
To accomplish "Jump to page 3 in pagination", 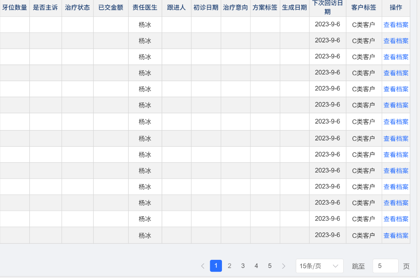I will click(243, 266).
